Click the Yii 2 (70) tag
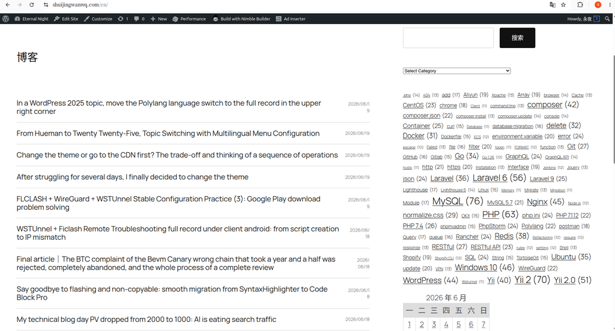Screen dimensions: 615x331 (532, 279)
